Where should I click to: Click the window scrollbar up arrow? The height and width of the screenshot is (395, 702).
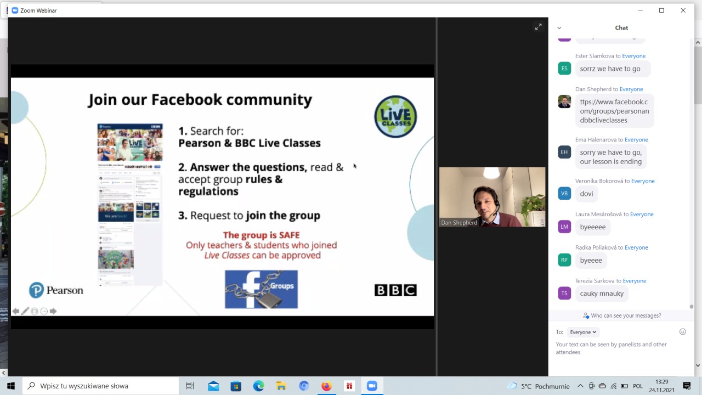pos(698,42)
